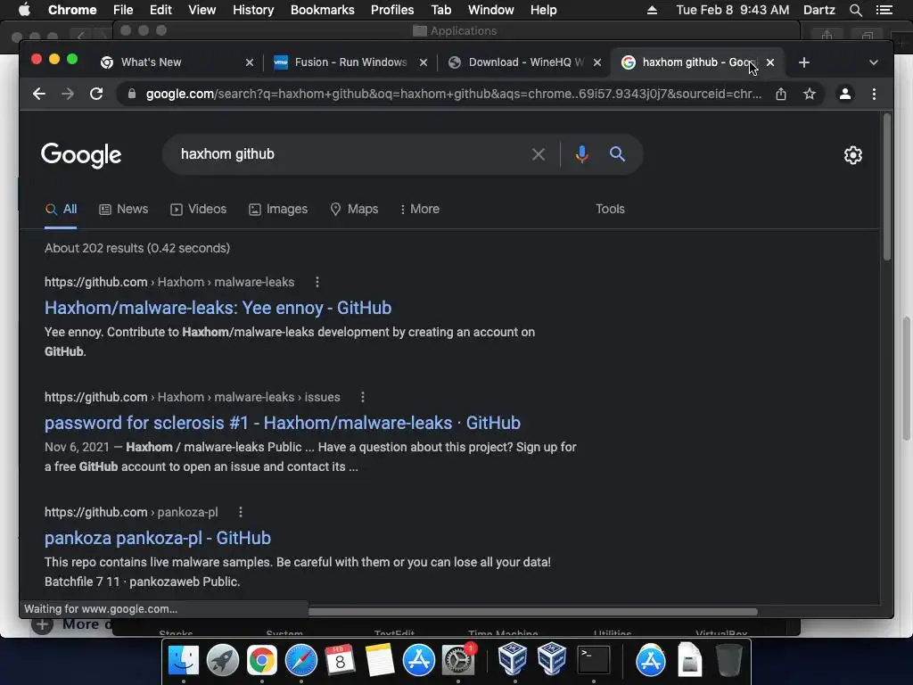The width and height of the screenshot is (913, 685).
Task: Expand the More search filters
Action: coord(419,209)
